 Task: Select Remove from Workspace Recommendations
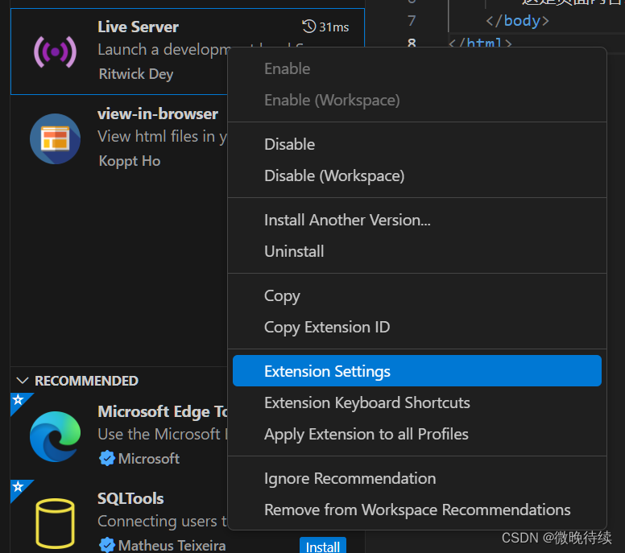[417, 510]
